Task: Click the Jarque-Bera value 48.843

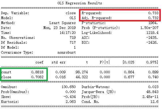Action: pos(152,92)
